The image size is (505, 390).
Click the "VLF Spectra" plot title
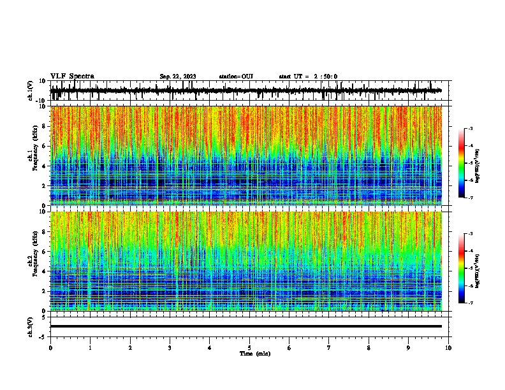tap(72, 76)
